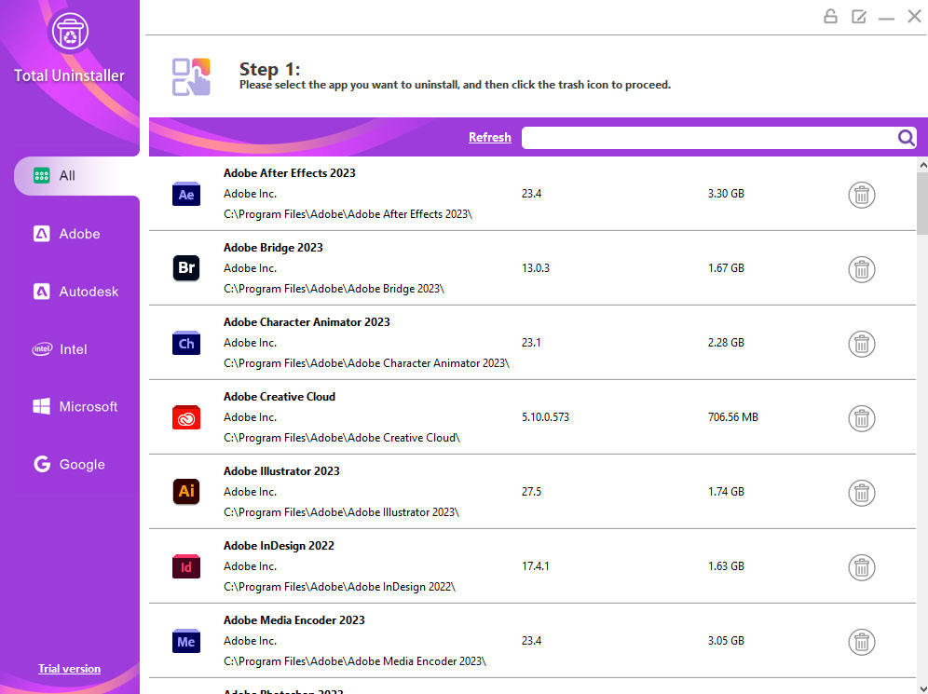928x694 pixels.
Task: Click the Intel logo in the sidebar
Action: [42, 349]
